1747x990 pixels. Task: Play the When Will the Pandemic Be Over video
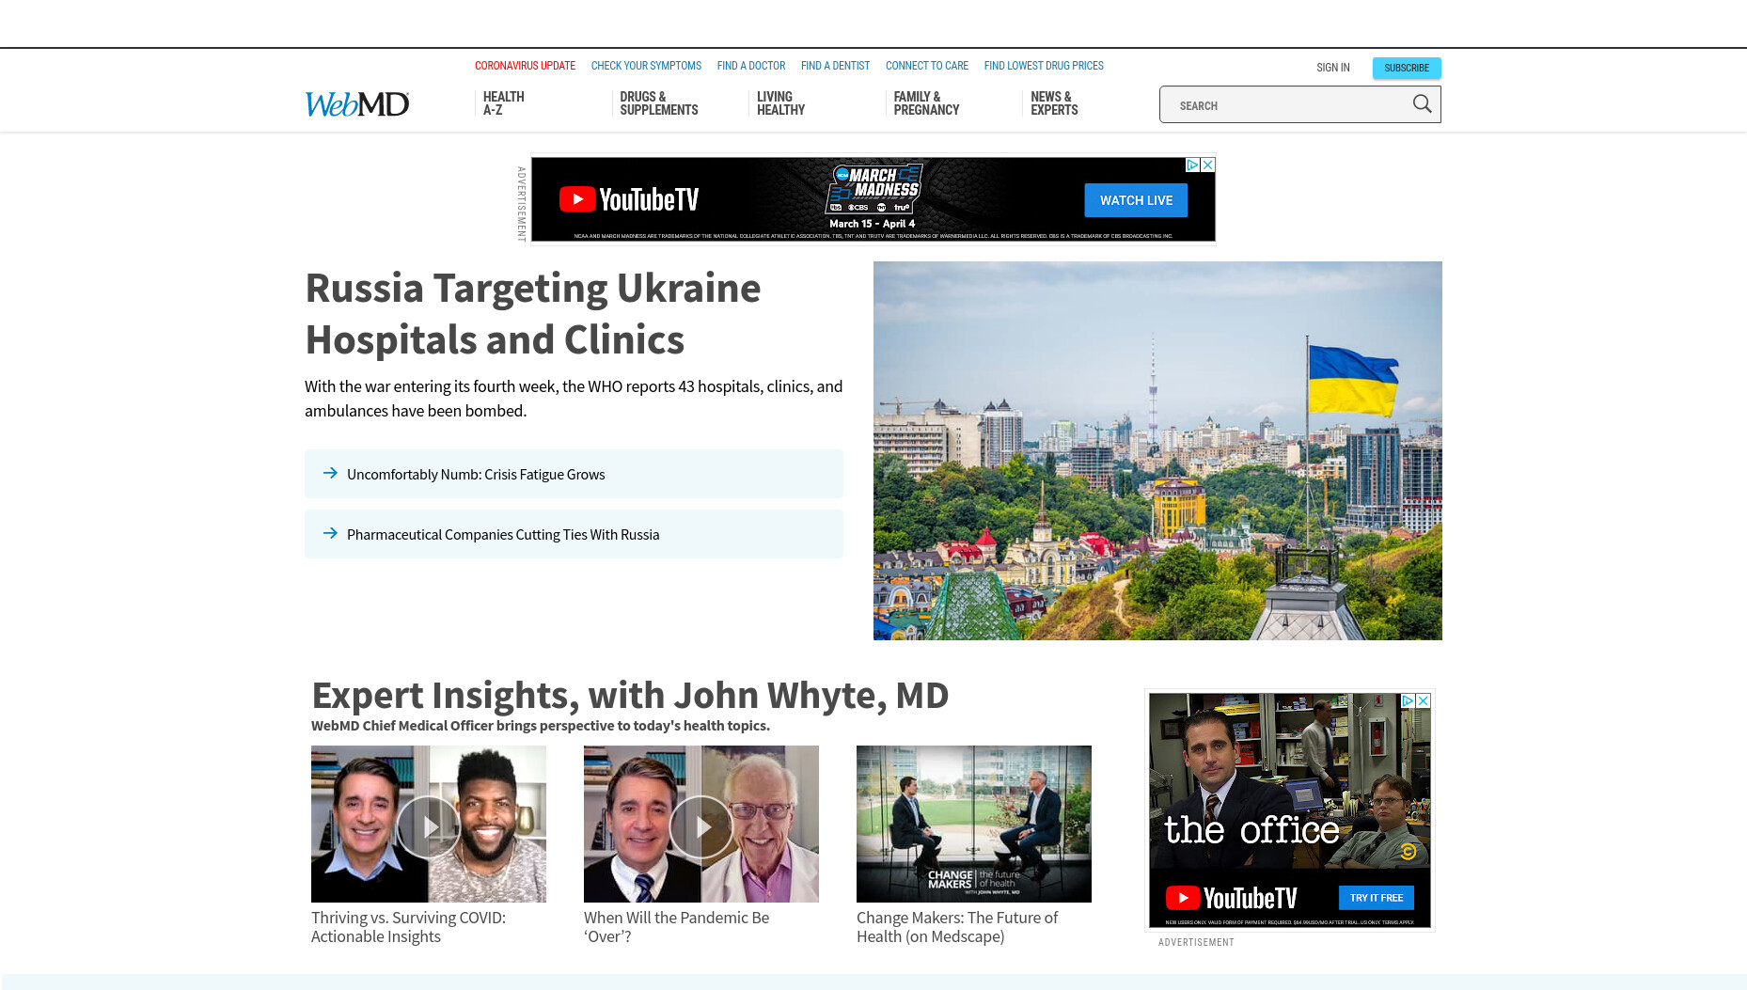tap(701, 826)
